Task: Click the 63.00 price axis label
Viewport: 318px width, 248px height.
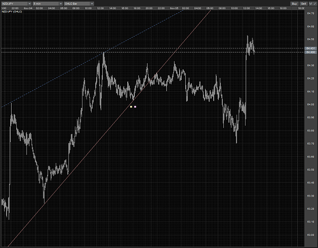Action: [310, 235]
